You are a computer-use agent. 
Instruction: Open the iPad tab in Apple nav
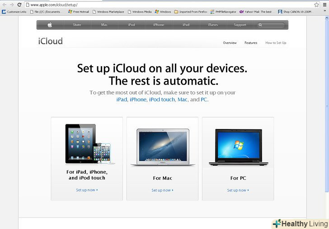click(x=186, y=25)
